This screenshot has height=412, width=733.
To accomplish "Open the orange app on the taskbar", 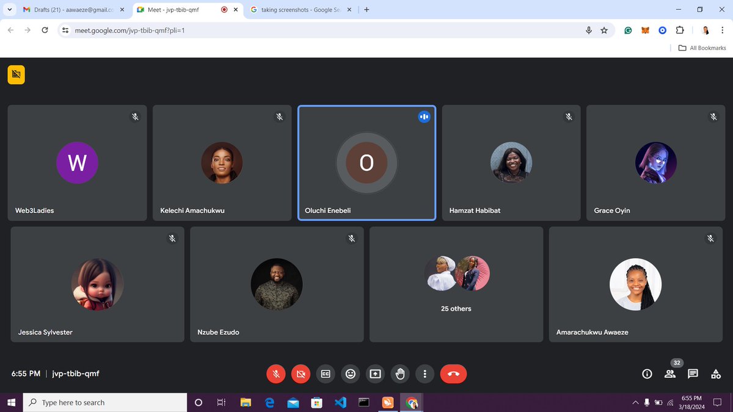I will [x=388, y=402].
